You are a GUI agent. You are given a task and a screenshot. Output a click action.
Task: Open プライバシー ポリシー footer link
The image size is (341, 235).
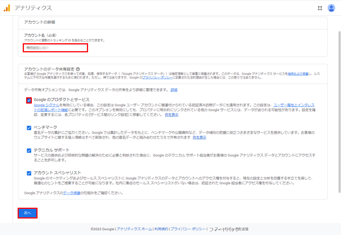click(x=188, y=229)
